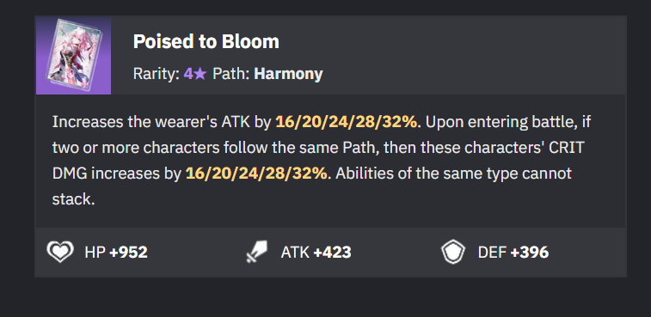Click the ATK percentage 16/20/24/28/32% values
Screen dimensions: 651x317
coord(346,122)
